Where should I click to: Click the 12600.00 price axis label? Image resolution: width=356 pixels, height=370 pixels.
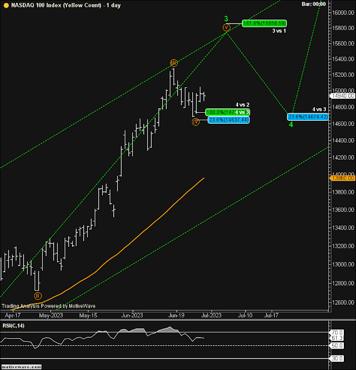coord(343,302)
